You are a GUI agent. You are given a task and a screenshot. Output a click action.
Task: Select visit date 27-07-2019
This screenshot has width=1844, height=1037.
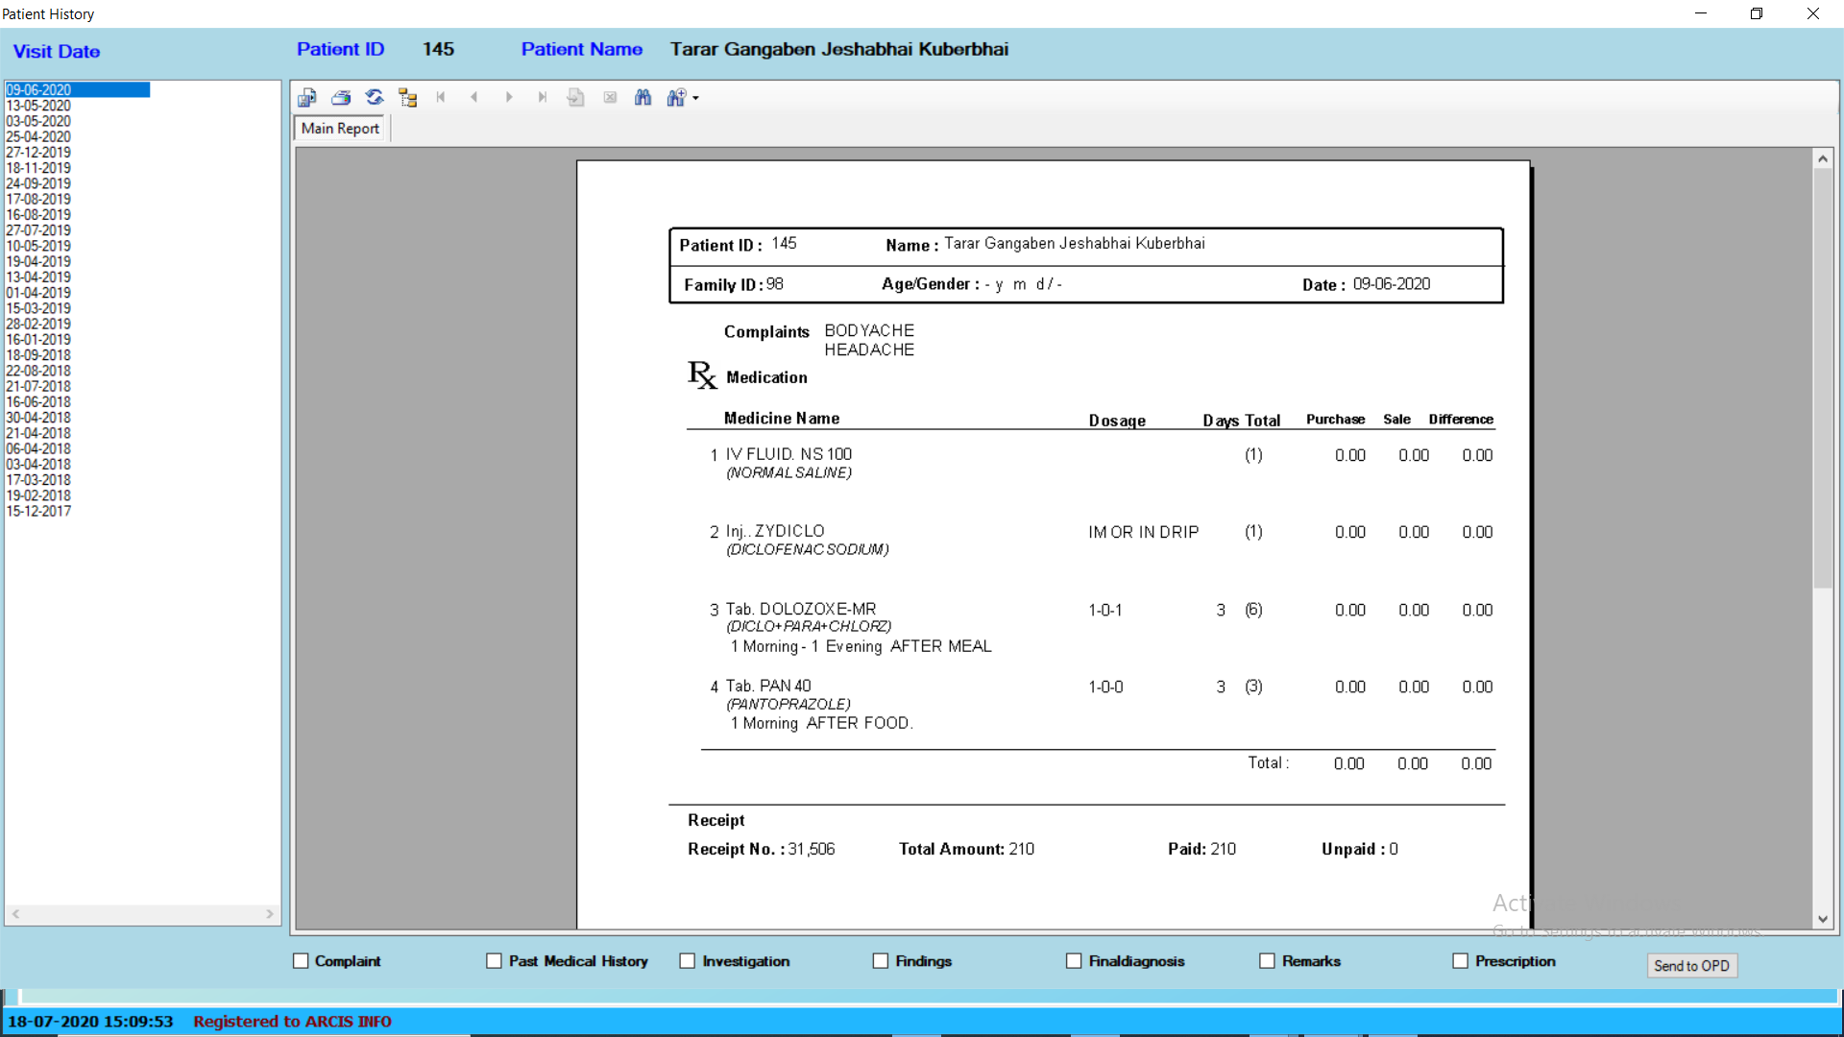[39, 230]
